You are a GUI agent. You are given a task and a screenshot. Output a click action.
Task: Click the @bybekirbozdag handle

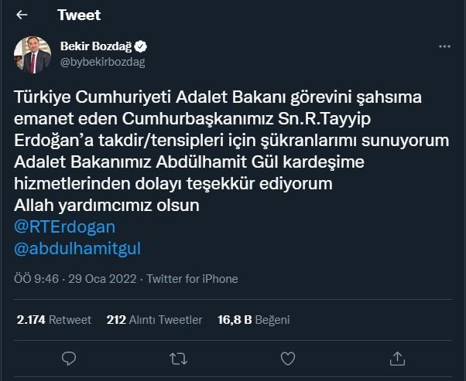tap(102, 61)
